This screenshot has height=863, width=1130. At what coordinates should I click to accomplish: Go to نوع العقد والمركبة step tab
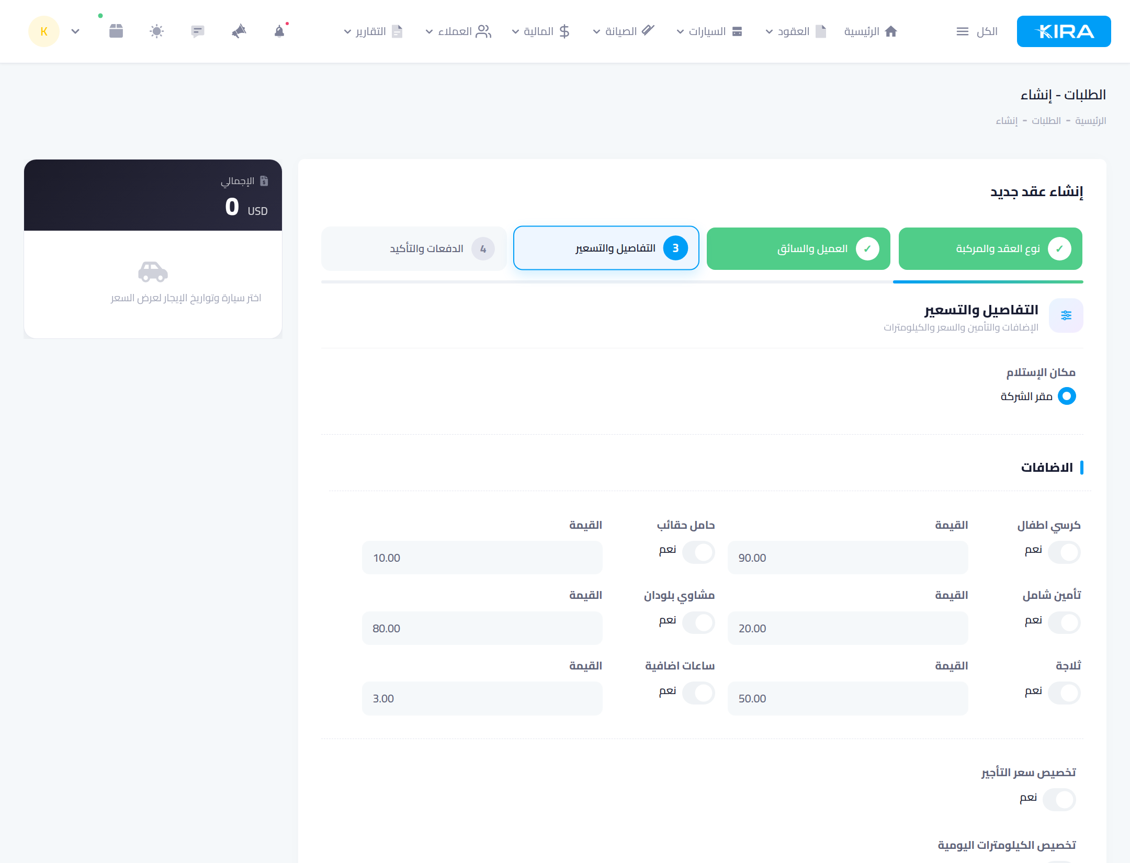(x=990, y=249)
